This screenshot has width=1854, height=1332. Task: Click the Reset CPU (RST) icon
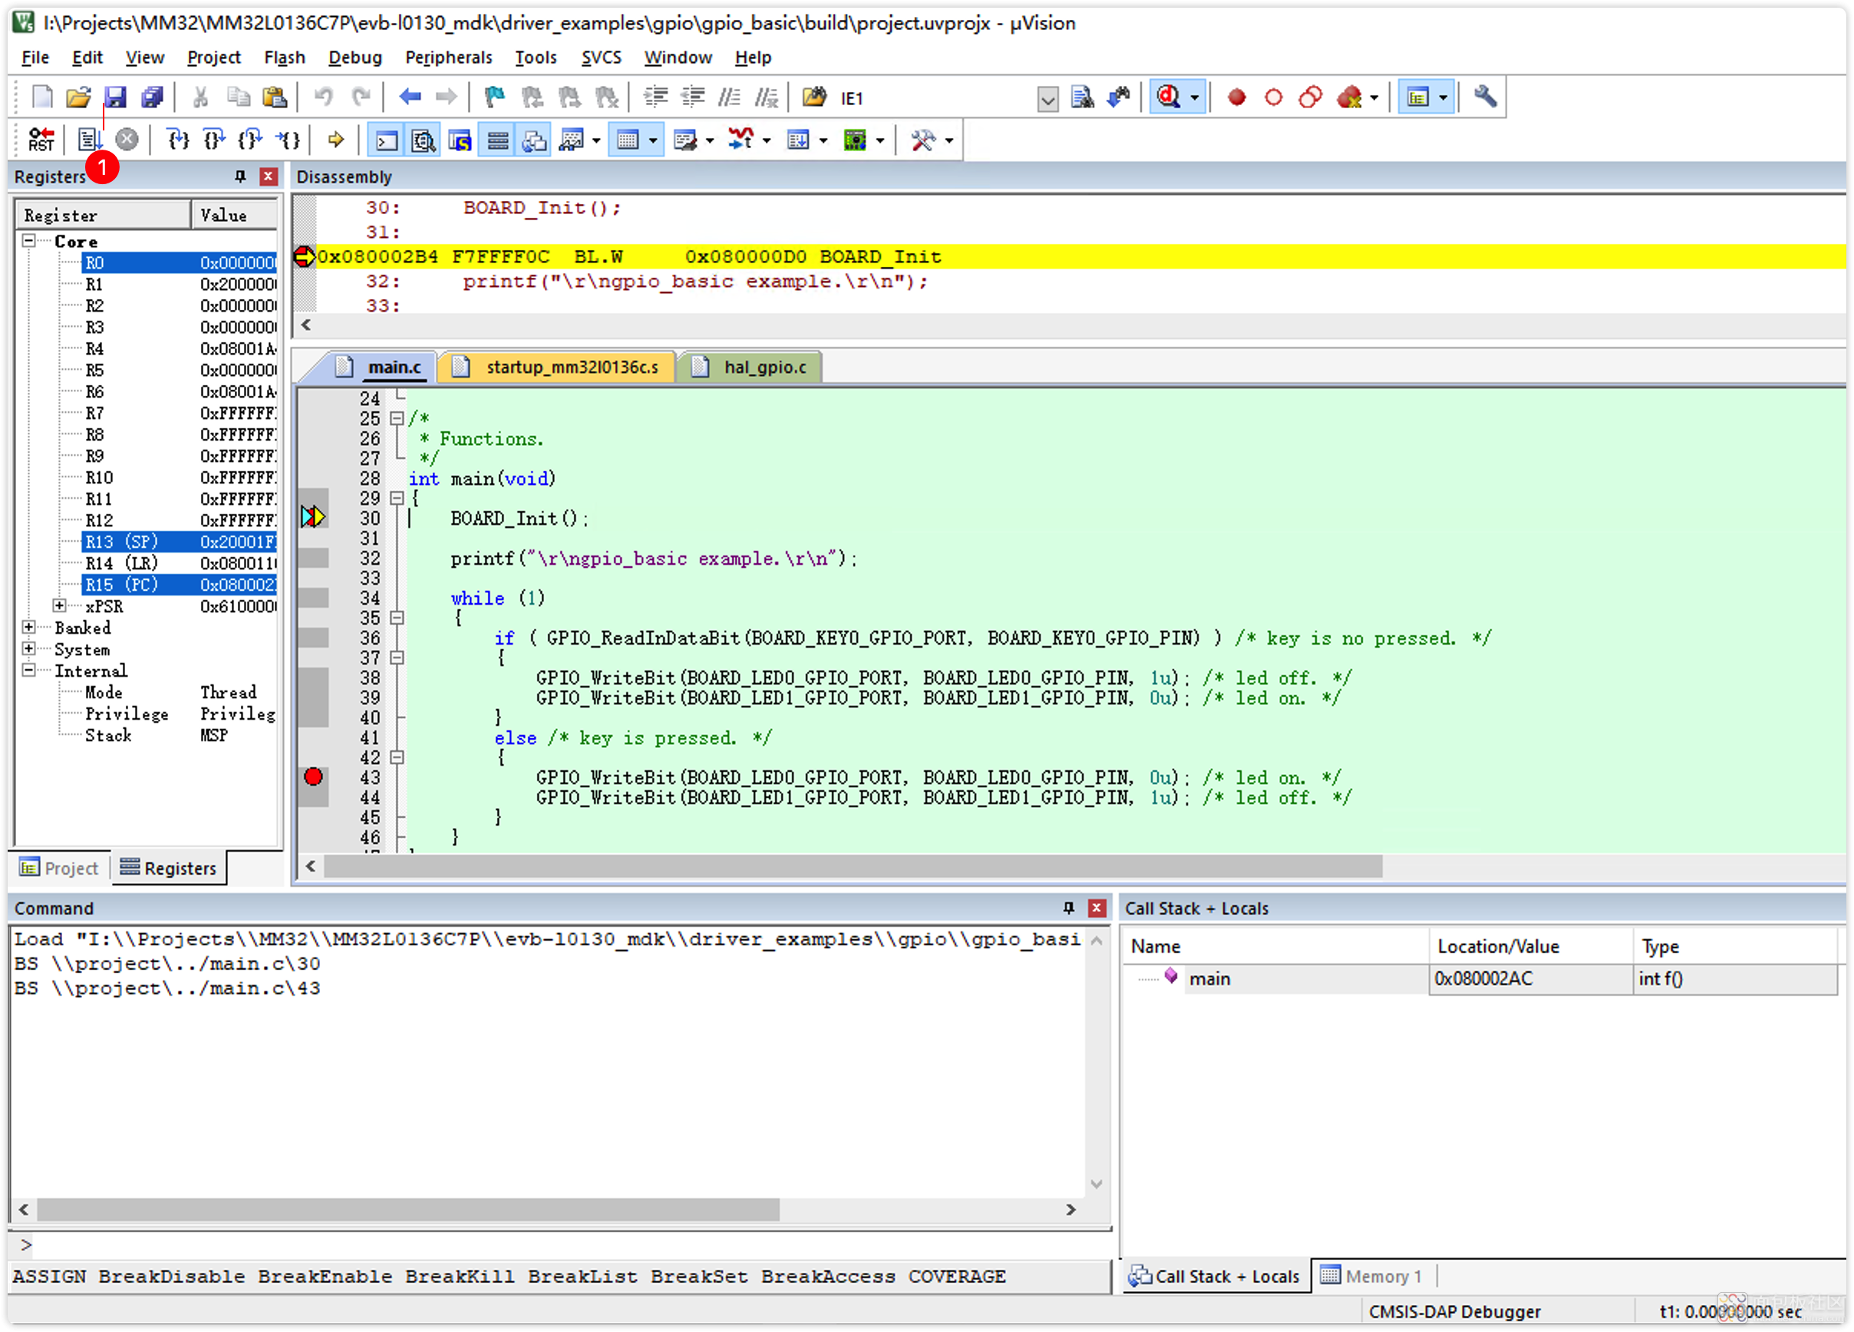click(x=41, y=140)
